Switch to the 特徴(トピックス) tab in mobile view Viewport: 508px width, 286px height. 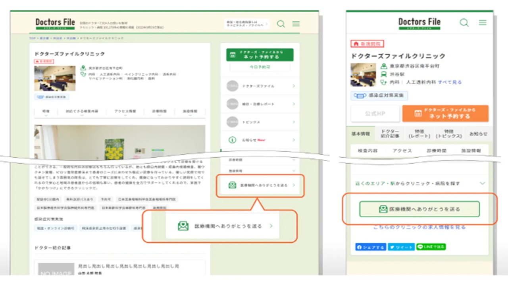(x=449, y=134)
